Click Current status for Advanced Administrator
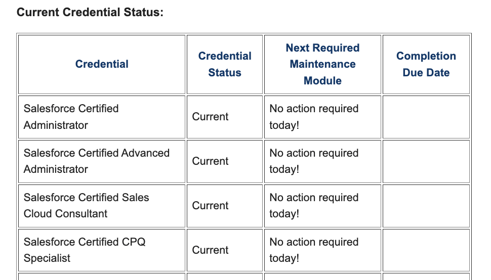 point(210,161)
